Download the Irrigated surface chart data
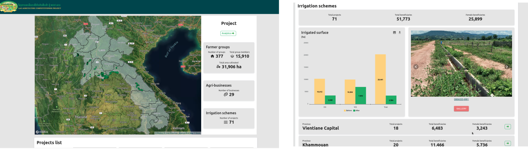This screenshot has width=528, height=149. (x=400, y=32)
